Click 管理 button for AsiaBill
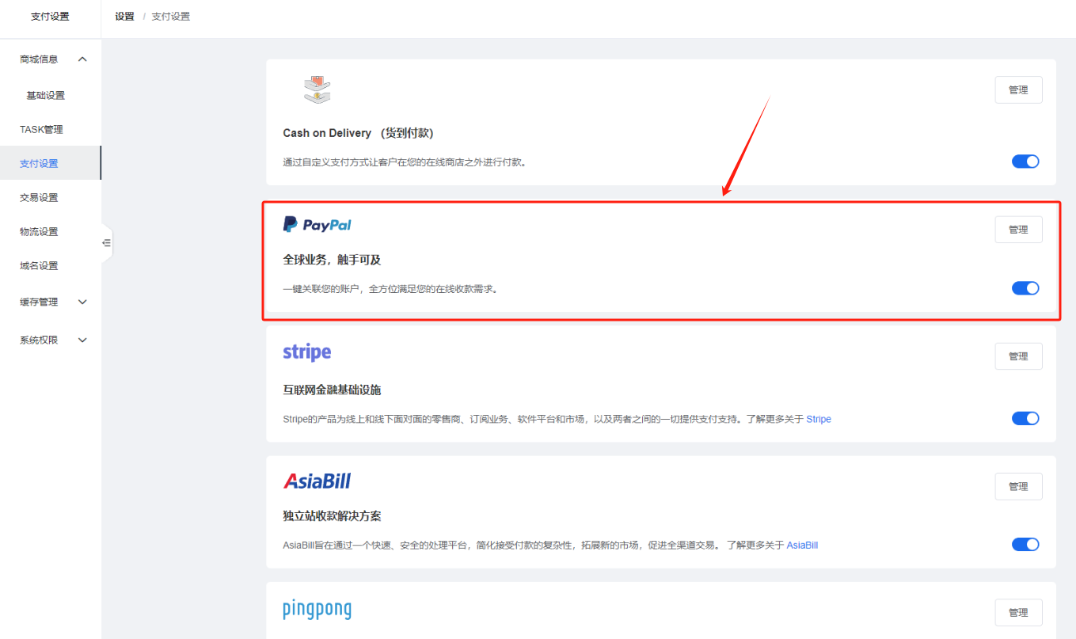Screen dimensions: 1076x639 click(1018, 486)
